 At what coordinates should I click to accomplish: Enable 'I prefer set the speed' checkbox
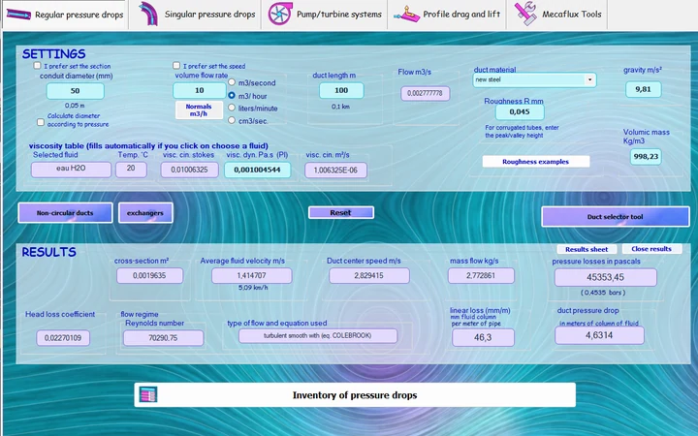click(176, 66)
